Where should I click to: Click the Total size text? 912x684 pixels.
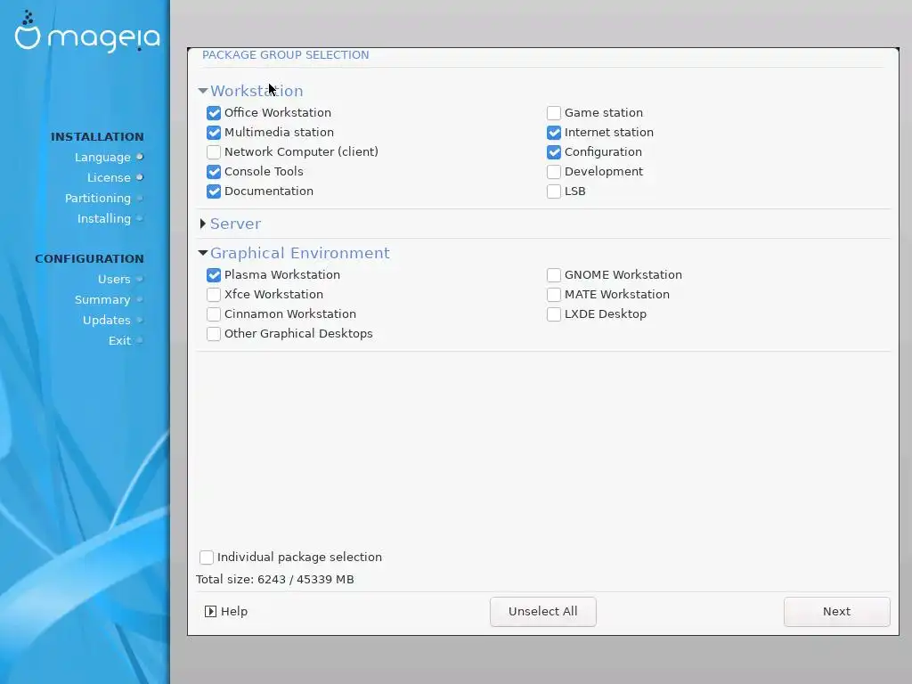[275, 579]
